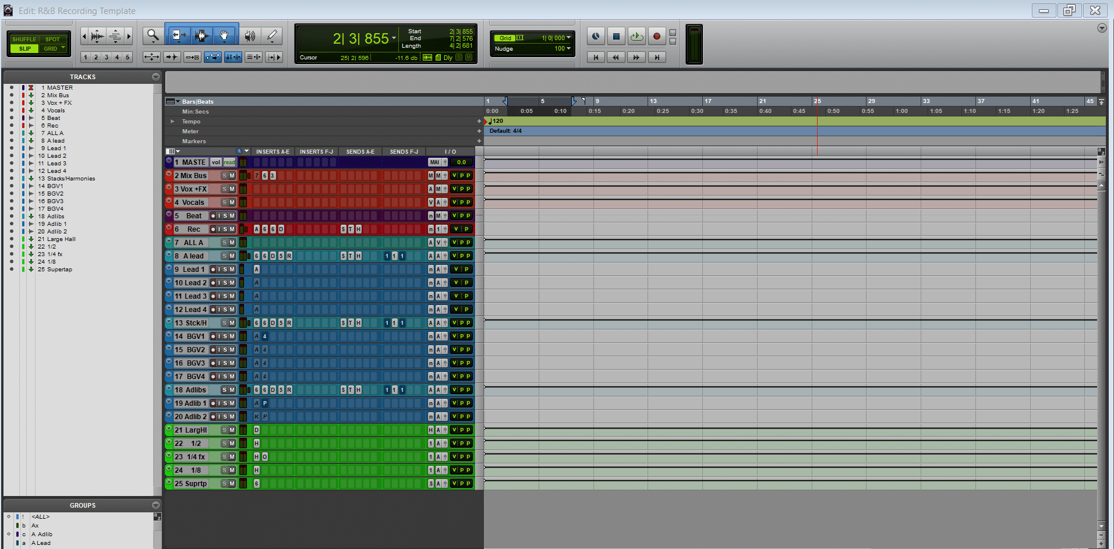1114x549 pixels.
Task: Open the TRACKS list dropdown menu
Action: [155, 77]
